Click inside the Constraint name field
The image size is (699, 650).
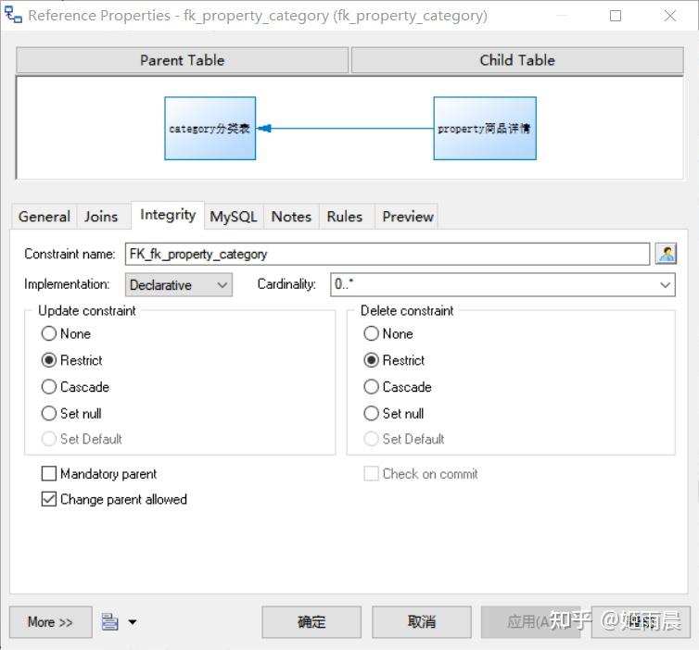(x=387, y=254)
